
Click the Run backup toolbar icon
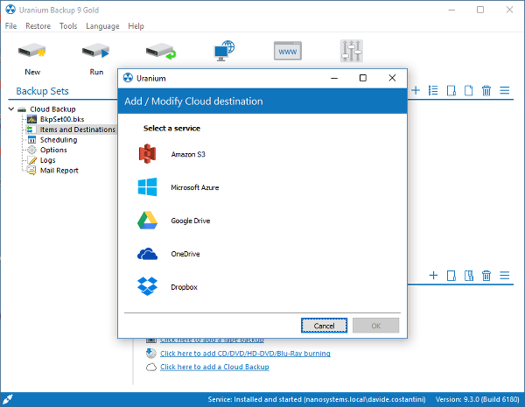(x=96, y=52)
